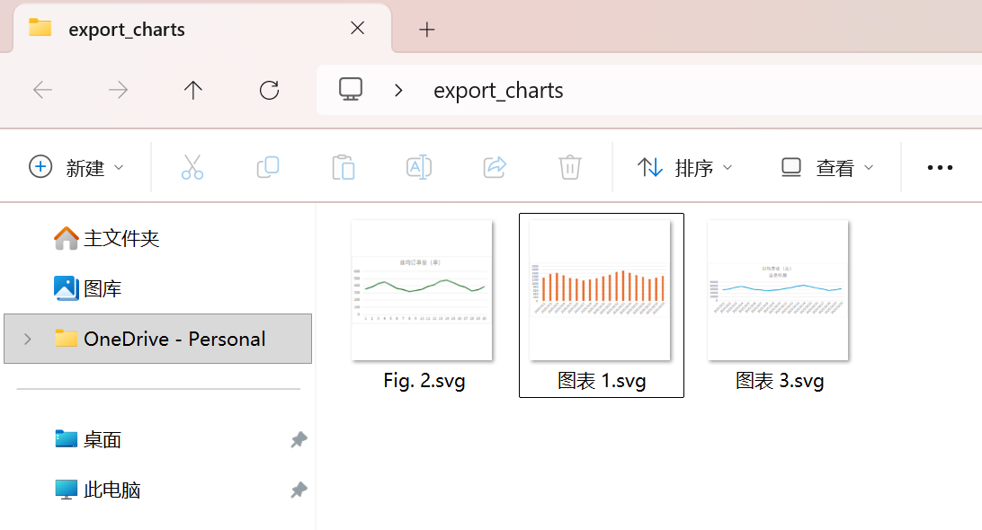
Task: Go up one folder level
Action: pos(193,90)
